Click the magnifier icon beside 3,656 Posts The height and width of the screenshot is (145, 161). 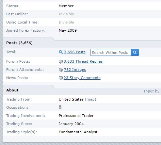pos(61,52)
